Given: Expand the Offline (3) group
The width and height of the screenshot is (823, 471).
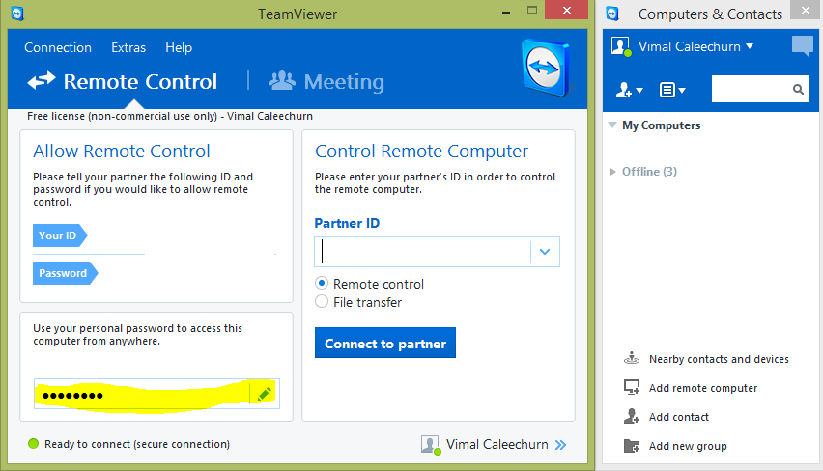Looking at the screenshot, I should [612, 172].
